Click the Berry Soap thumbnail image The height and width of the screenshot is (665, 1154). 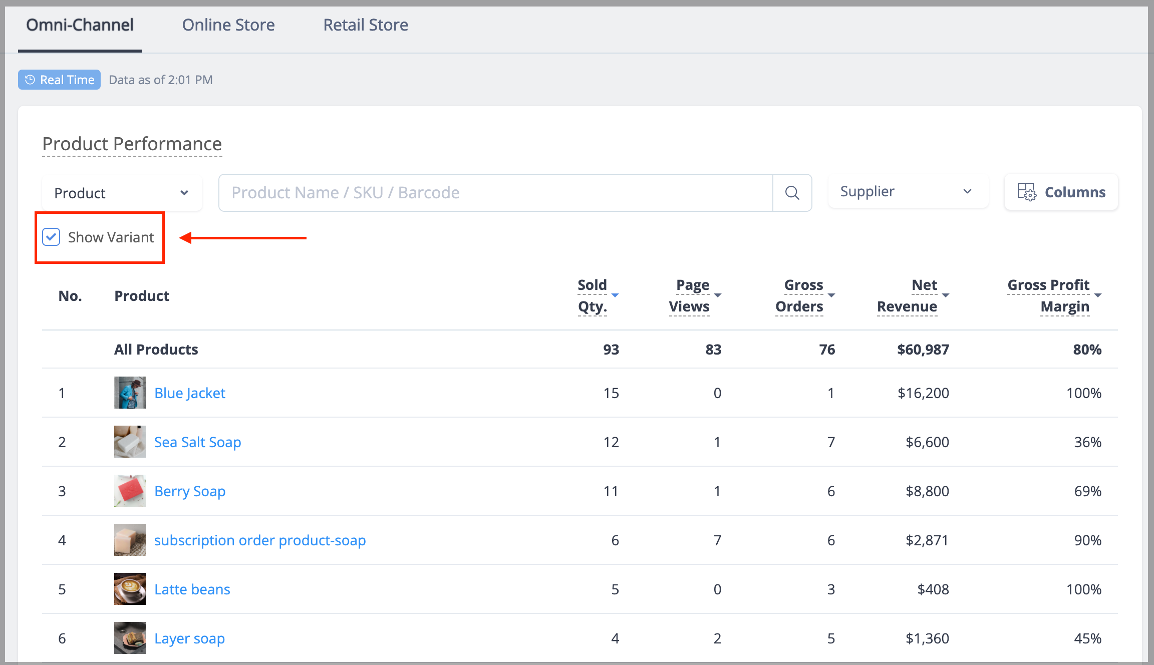pos(130,491)
